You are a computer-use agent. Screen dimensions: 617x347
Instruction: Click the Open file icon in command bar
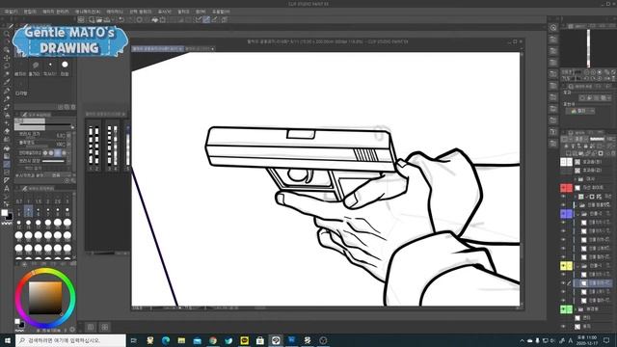click(x=99, y=19)
